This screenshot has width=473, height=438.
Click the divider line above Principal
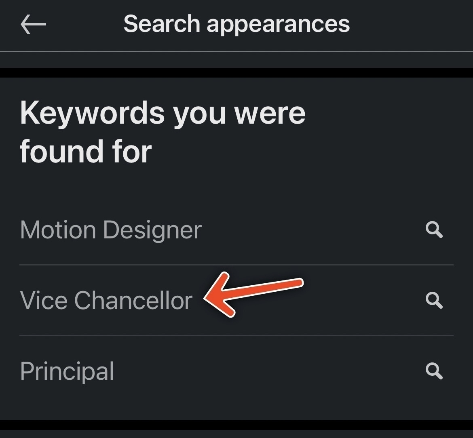[236, 335]
